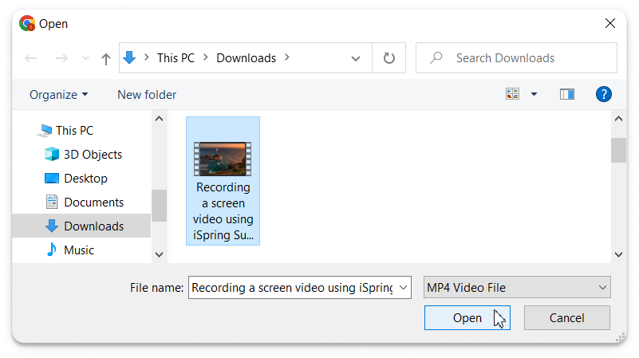Open the view options dropdown arrow
The image size is (639, 358).
(x=534, y=94)
